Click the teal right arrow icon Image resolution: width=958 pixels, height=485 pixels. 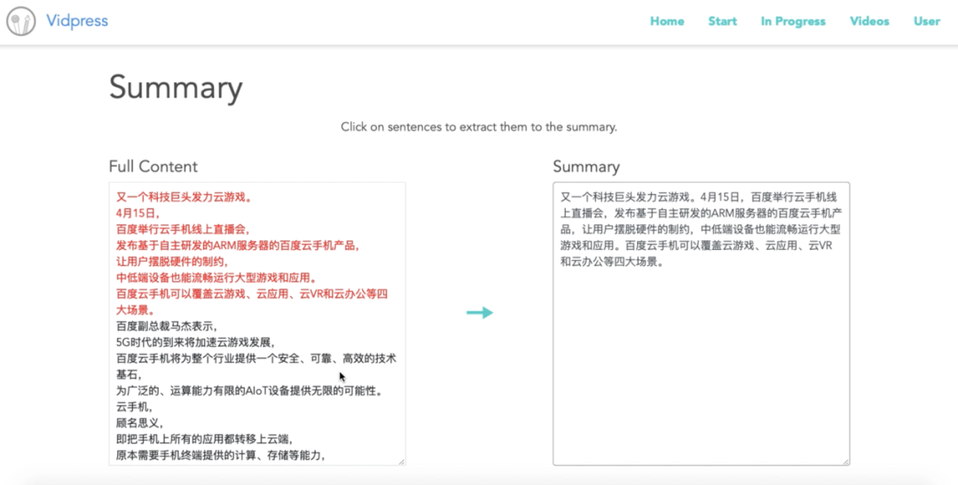click(480, 313)
